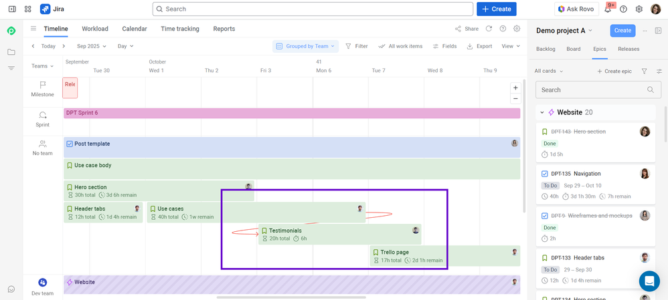
Task: Open the Demo project A dropdown
Action: (564, 31)
